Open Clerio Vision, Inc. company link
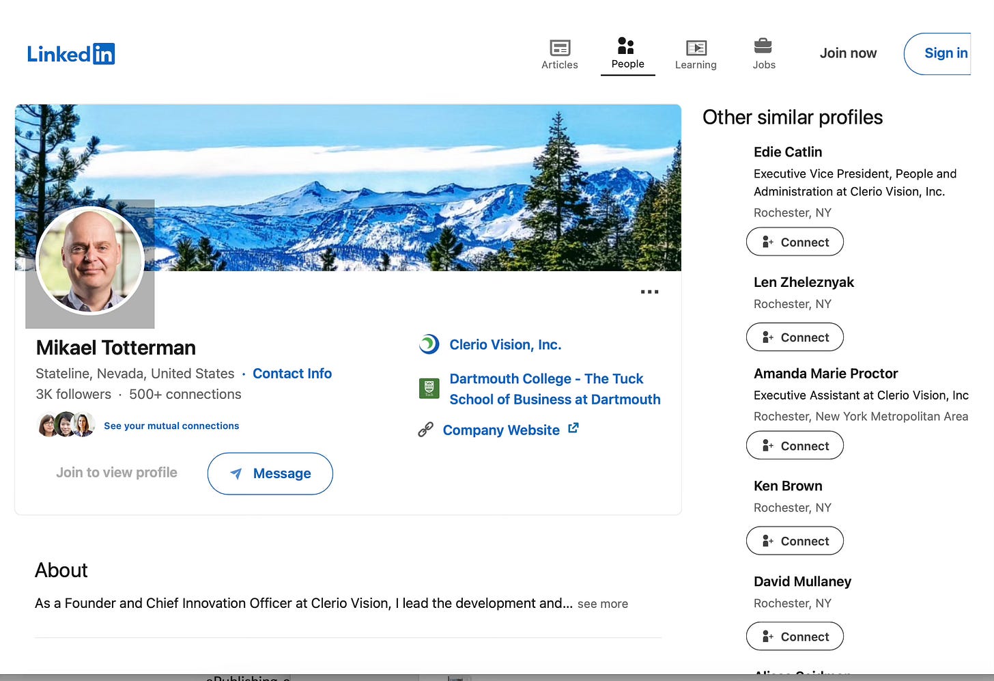 505,345
